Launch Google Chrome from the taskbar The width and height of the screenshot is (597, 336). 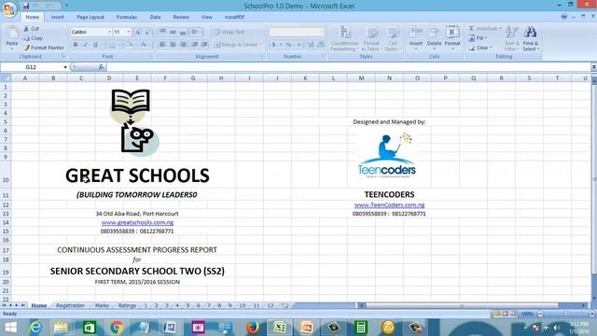tap(117, 328)
